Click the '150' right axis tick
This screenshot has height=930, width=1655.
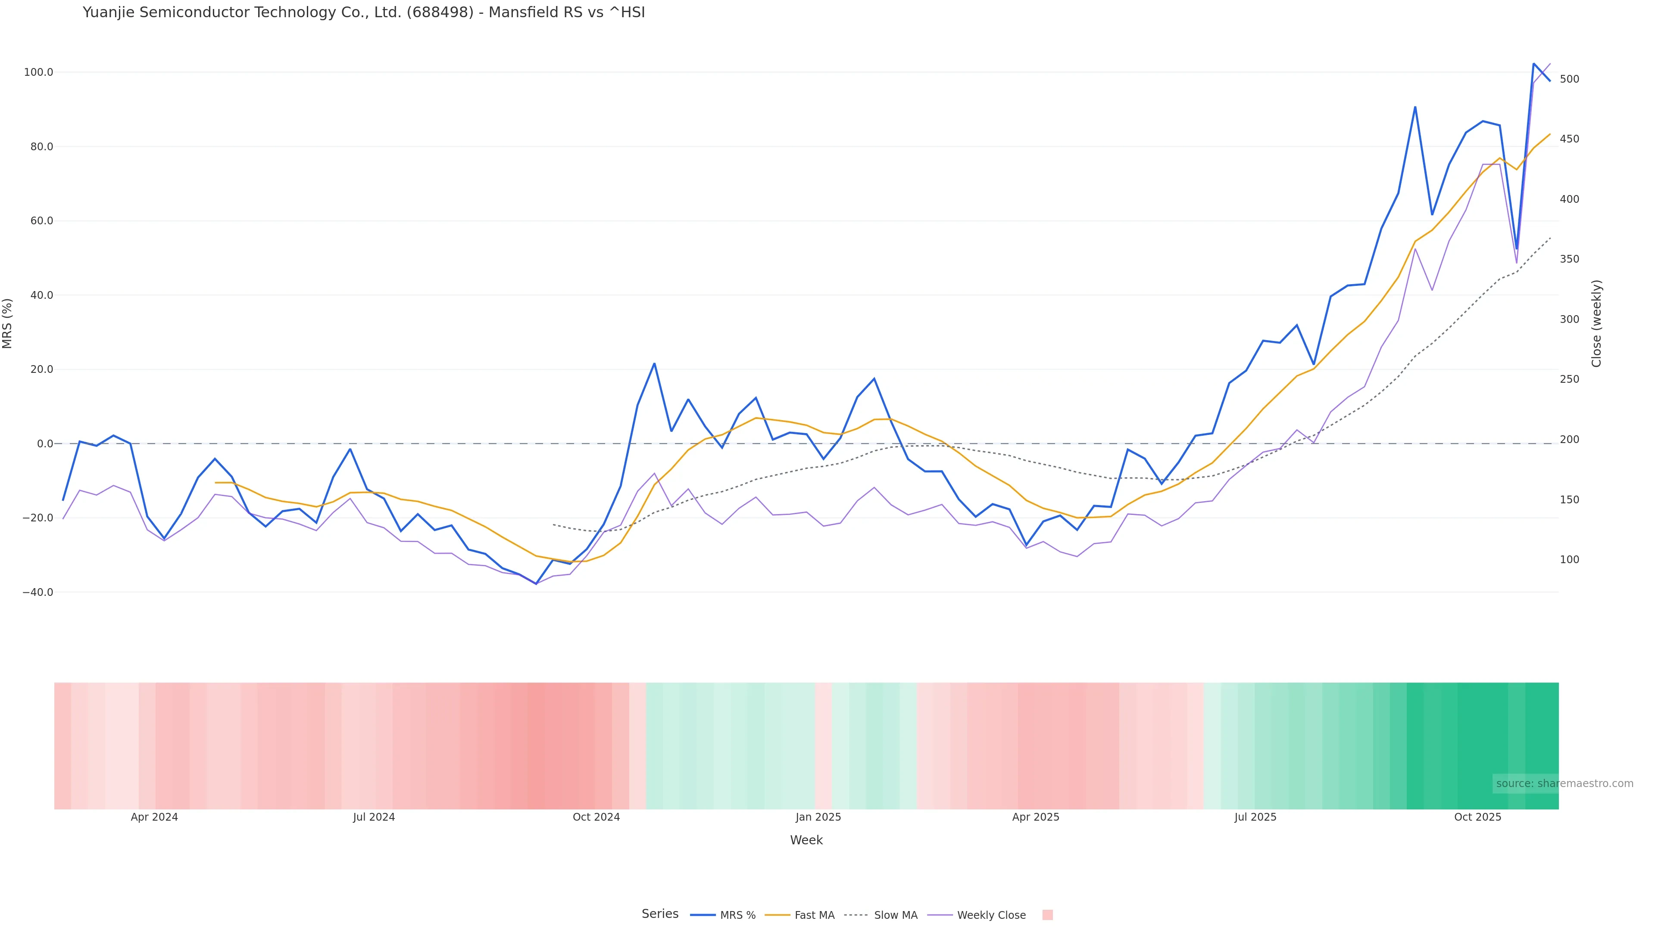[1570, 499]
